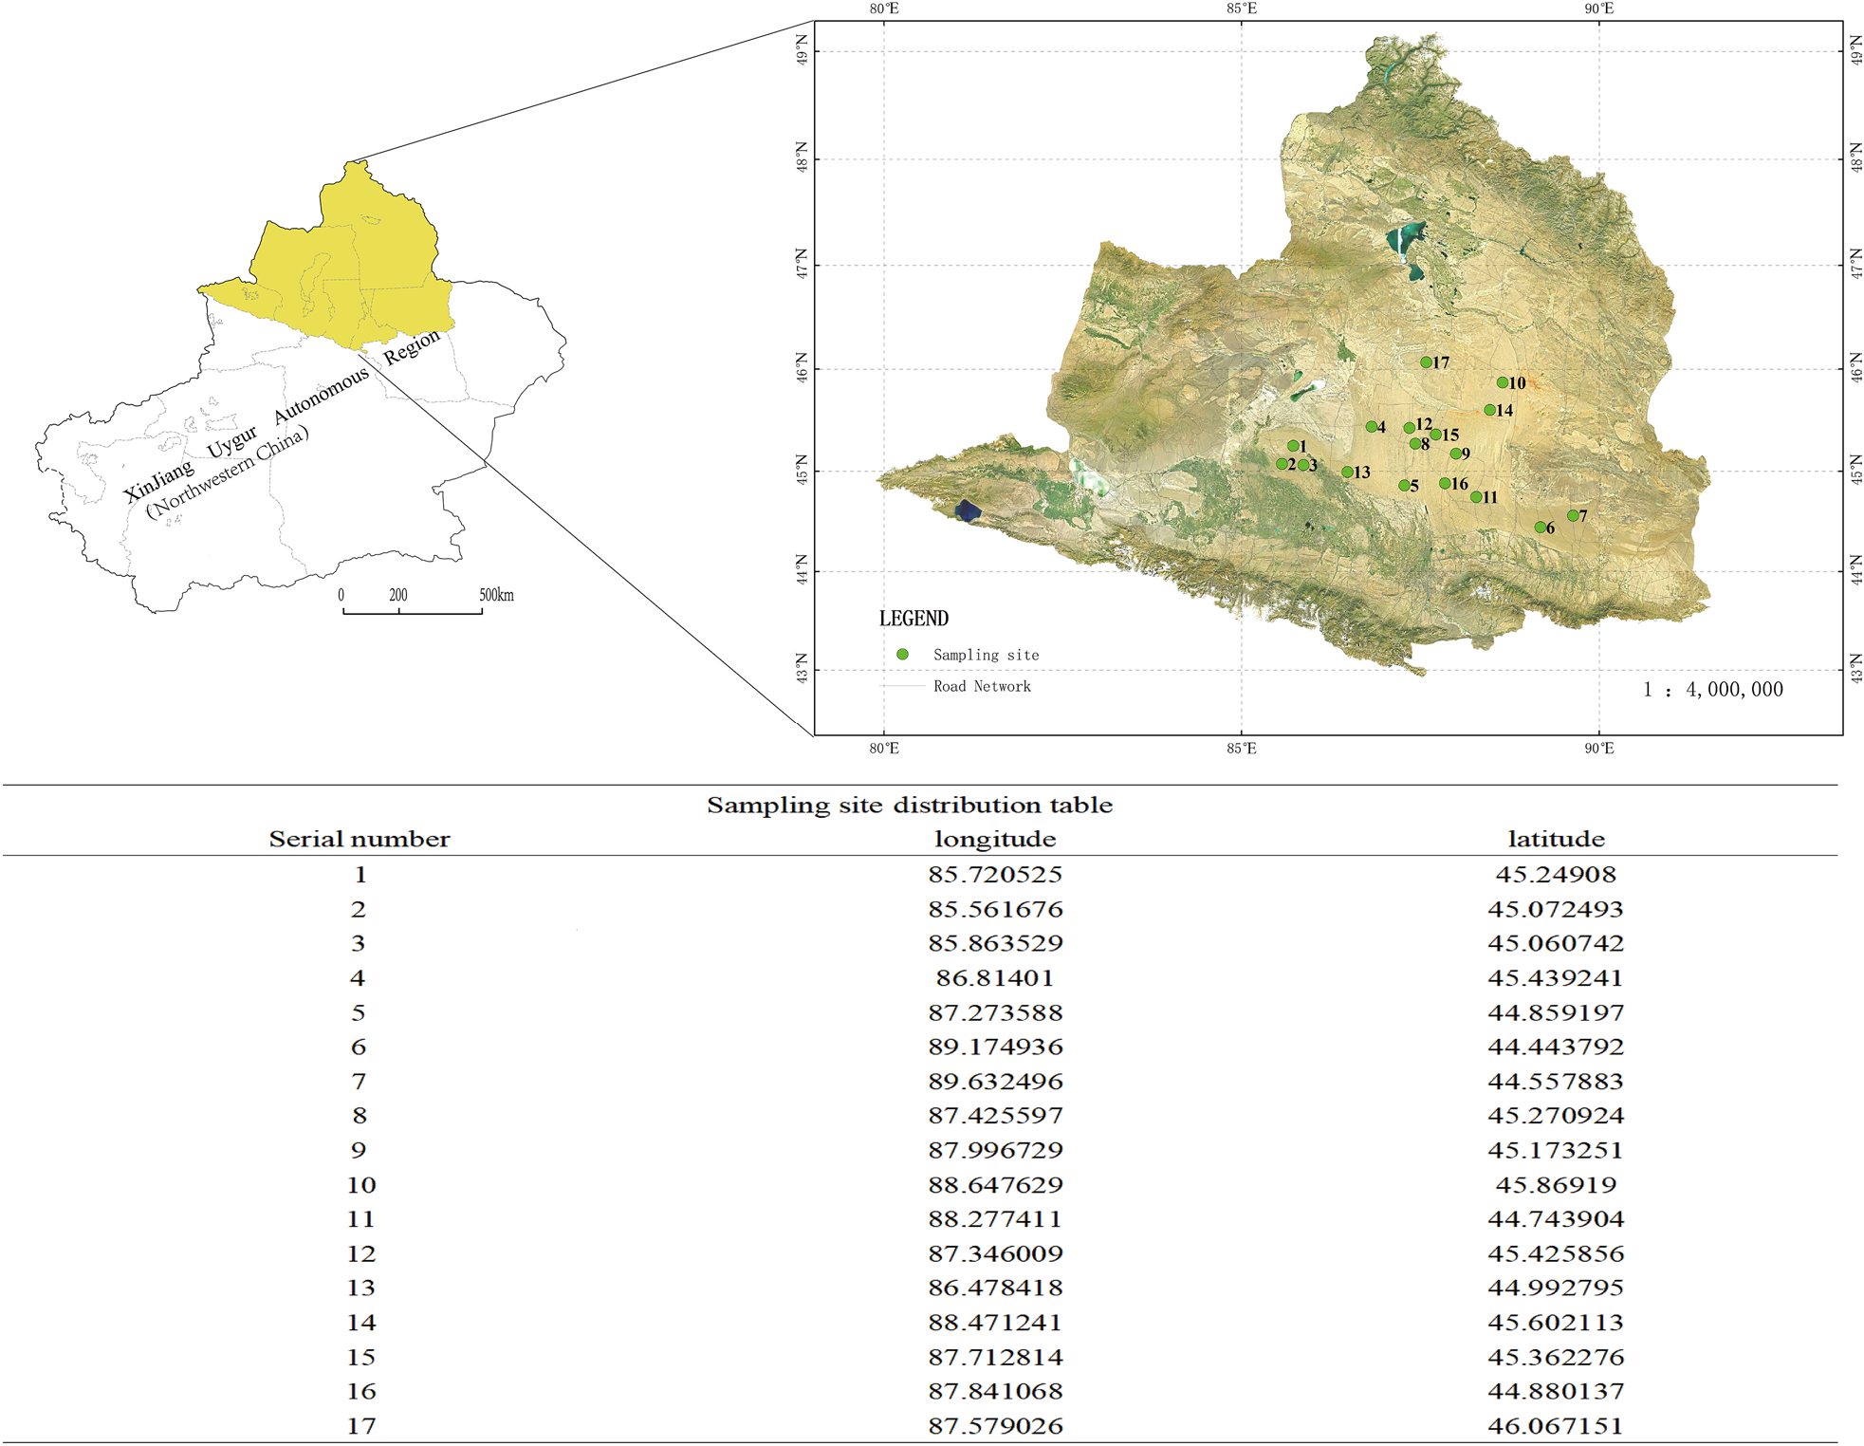
Task: Click sampling site marker number 17
Action: click(x=1426, y=362)
